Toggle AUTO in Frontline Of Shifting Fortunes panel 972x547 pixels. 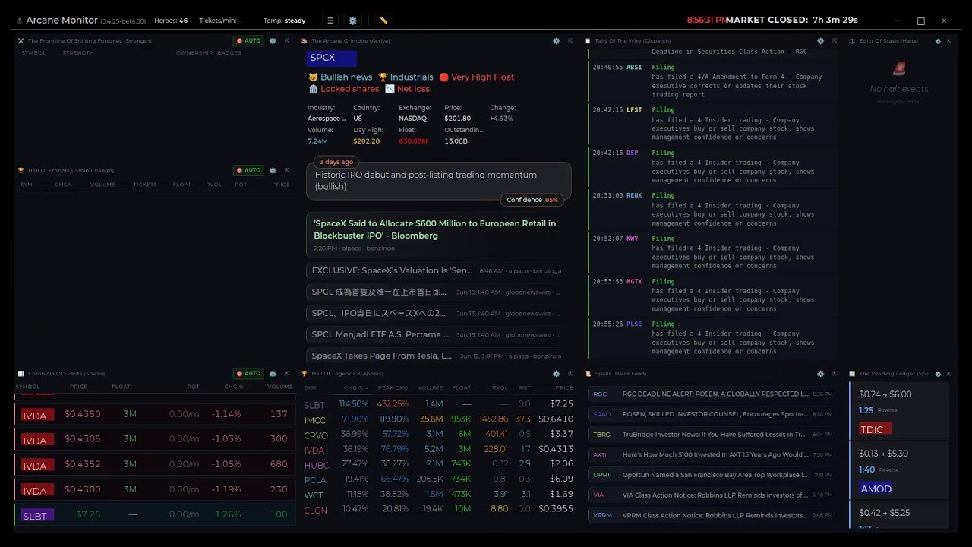tap(248, 41)
